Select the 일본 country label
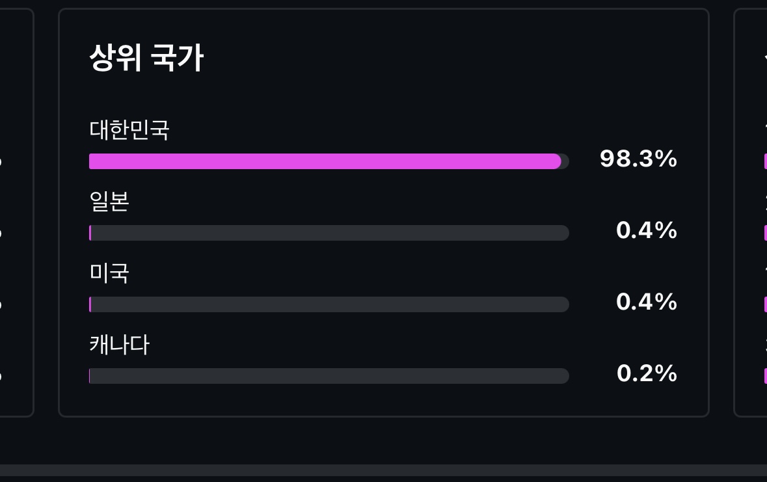Viewport: 767px width, 482px height. (x=109, y=202)
